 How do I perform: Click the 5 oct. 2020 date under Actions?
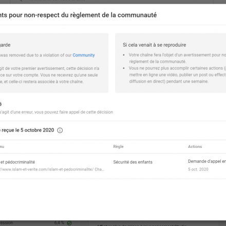[198, 169]
